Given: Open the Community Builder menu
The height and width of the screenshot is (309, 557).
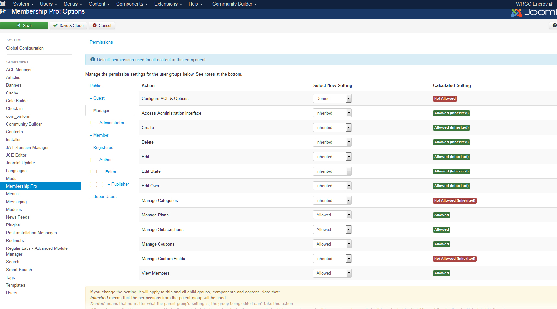Looking at the screenshot, I should [x=235, y=4].
